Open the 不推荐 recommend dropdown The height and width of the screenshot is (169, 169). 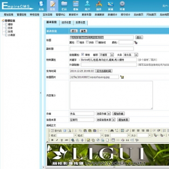pos(106,55)
